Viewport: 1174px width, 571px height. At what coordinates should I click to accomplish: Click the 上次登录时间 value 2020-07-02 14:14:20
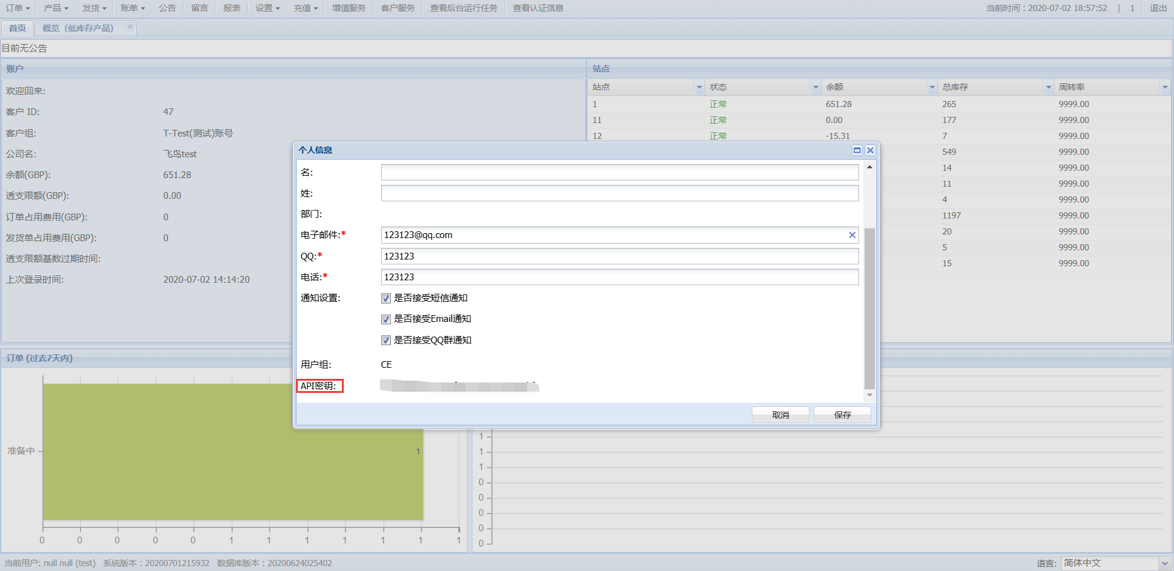click(206, 280)
